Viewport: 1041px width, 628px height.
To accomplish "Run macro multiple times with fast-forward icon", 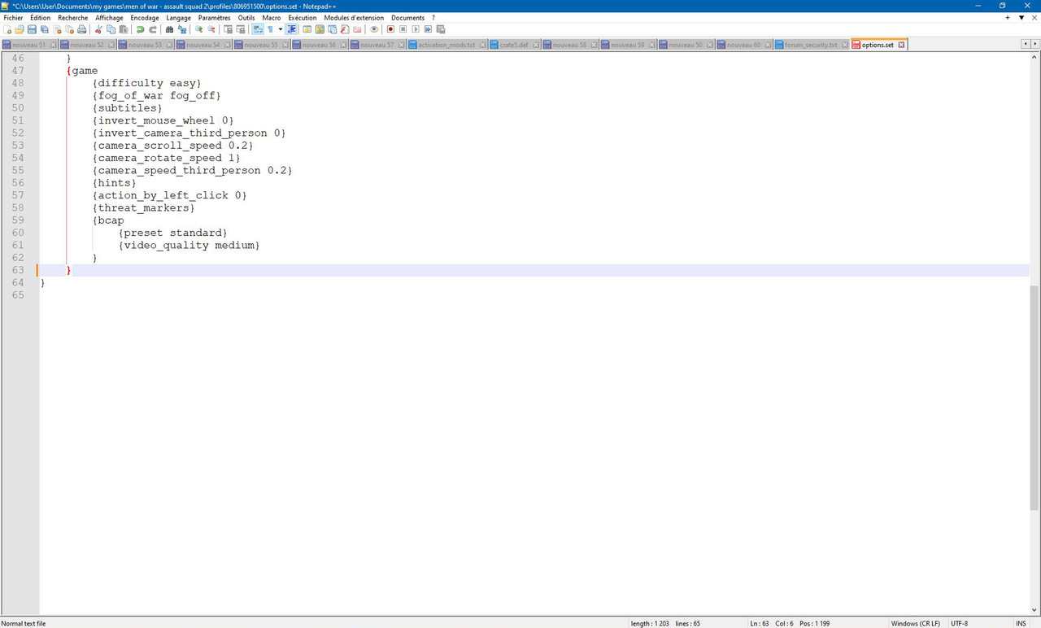I will click(428, 29).
